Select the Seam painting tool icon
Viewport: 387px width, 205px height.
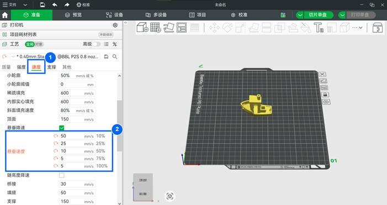coord(305,28)
